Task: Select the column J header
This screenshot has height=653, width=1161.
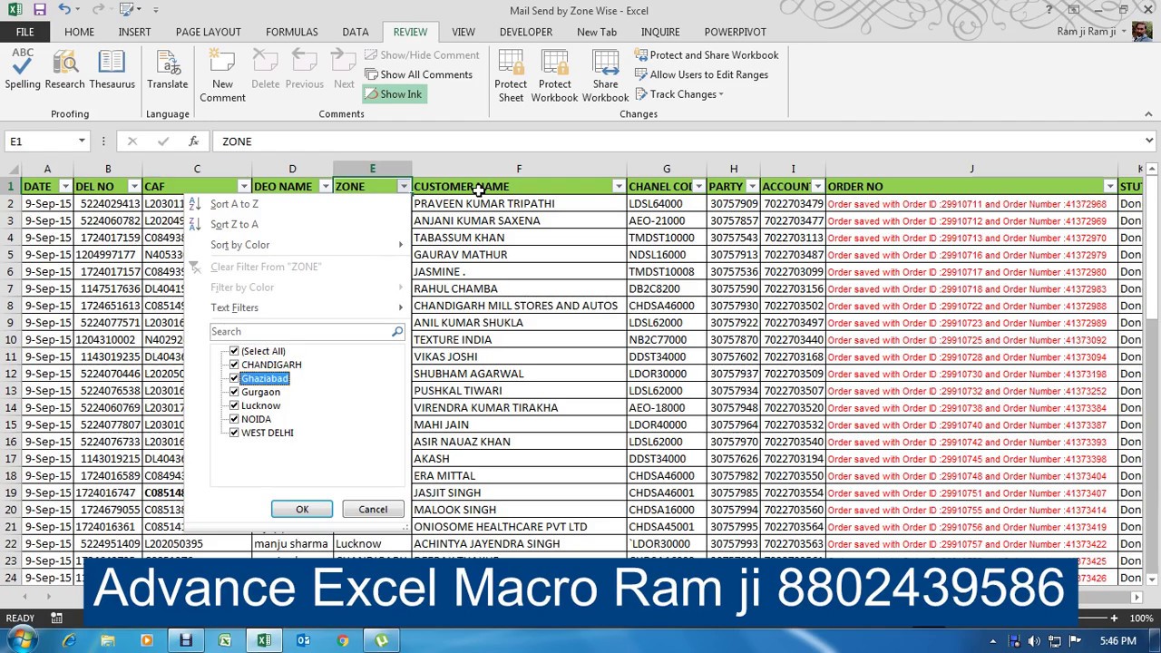Action: pos(971,170)
